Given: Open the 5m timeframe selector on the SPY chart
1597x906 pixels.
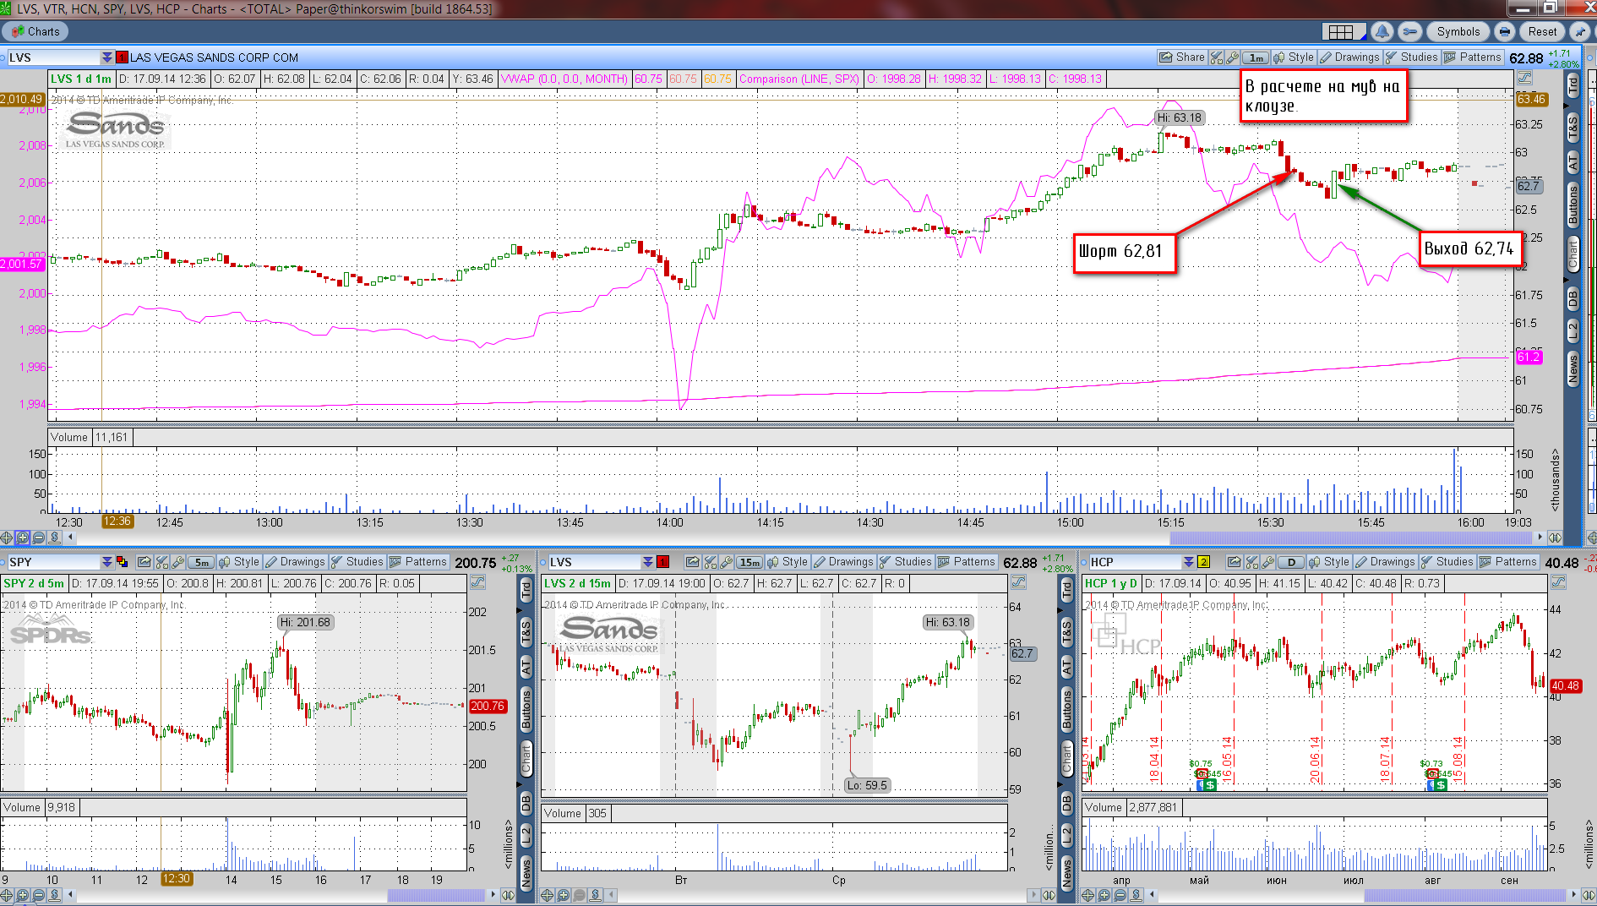Looking at the screenshot, I should 201,562.
